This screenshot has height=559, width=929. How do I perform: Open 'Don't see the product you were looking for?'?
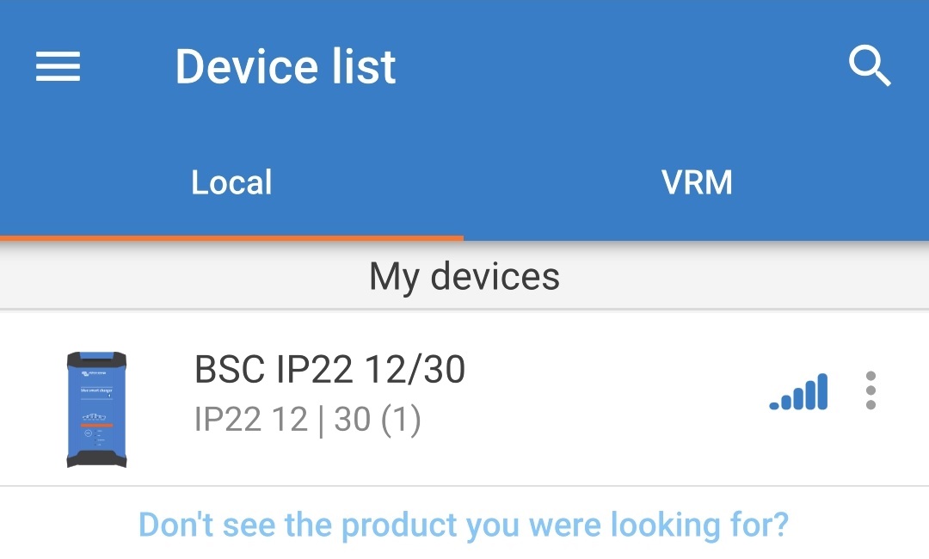(464, 524)
